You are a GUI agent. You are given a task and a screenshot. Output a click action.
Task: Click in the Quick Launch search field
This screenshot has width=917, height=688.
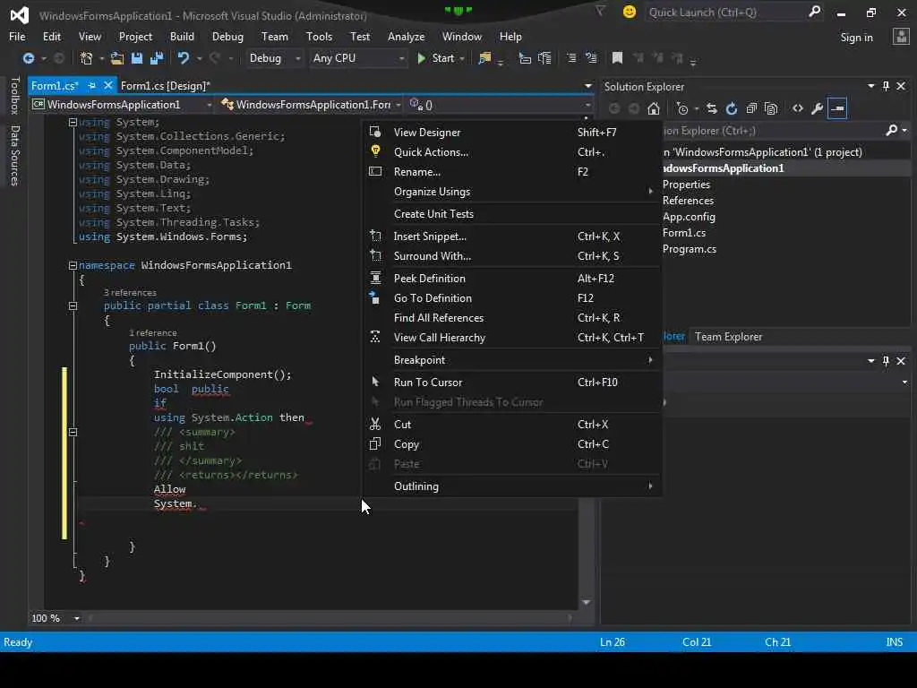coord(725,13)
